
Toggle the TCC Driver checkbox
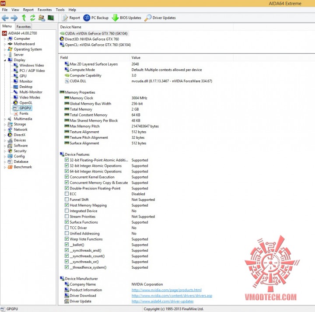point(66,228)
